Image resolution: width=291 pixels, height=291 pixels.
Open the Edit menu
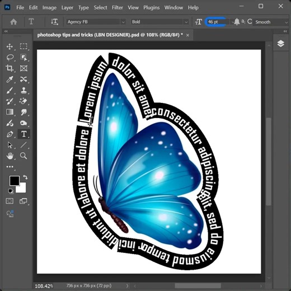33,8
